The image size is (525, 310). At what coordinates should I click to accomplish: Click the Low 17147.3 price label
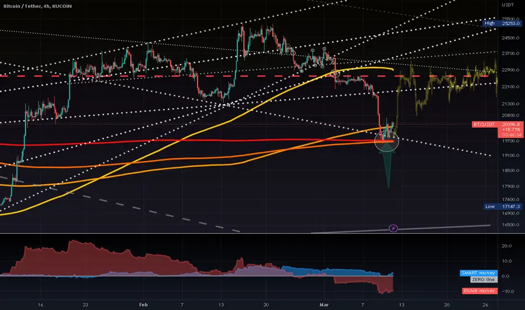tap(502, 206)
